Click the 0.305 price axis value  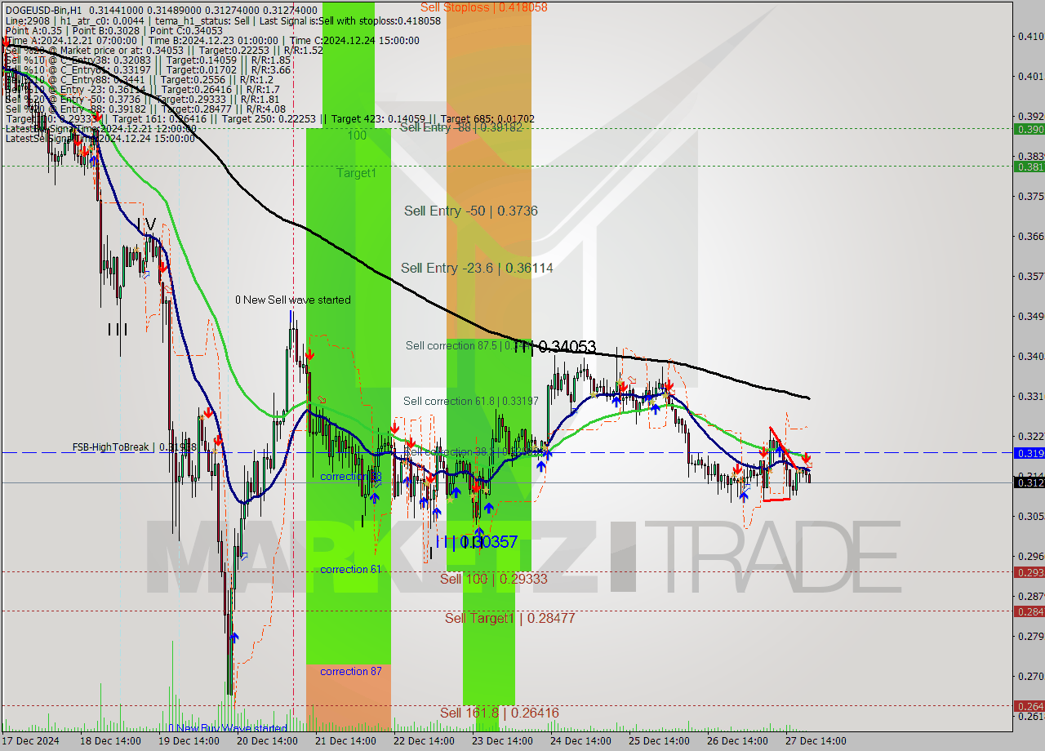click(x=1030, y=517)
